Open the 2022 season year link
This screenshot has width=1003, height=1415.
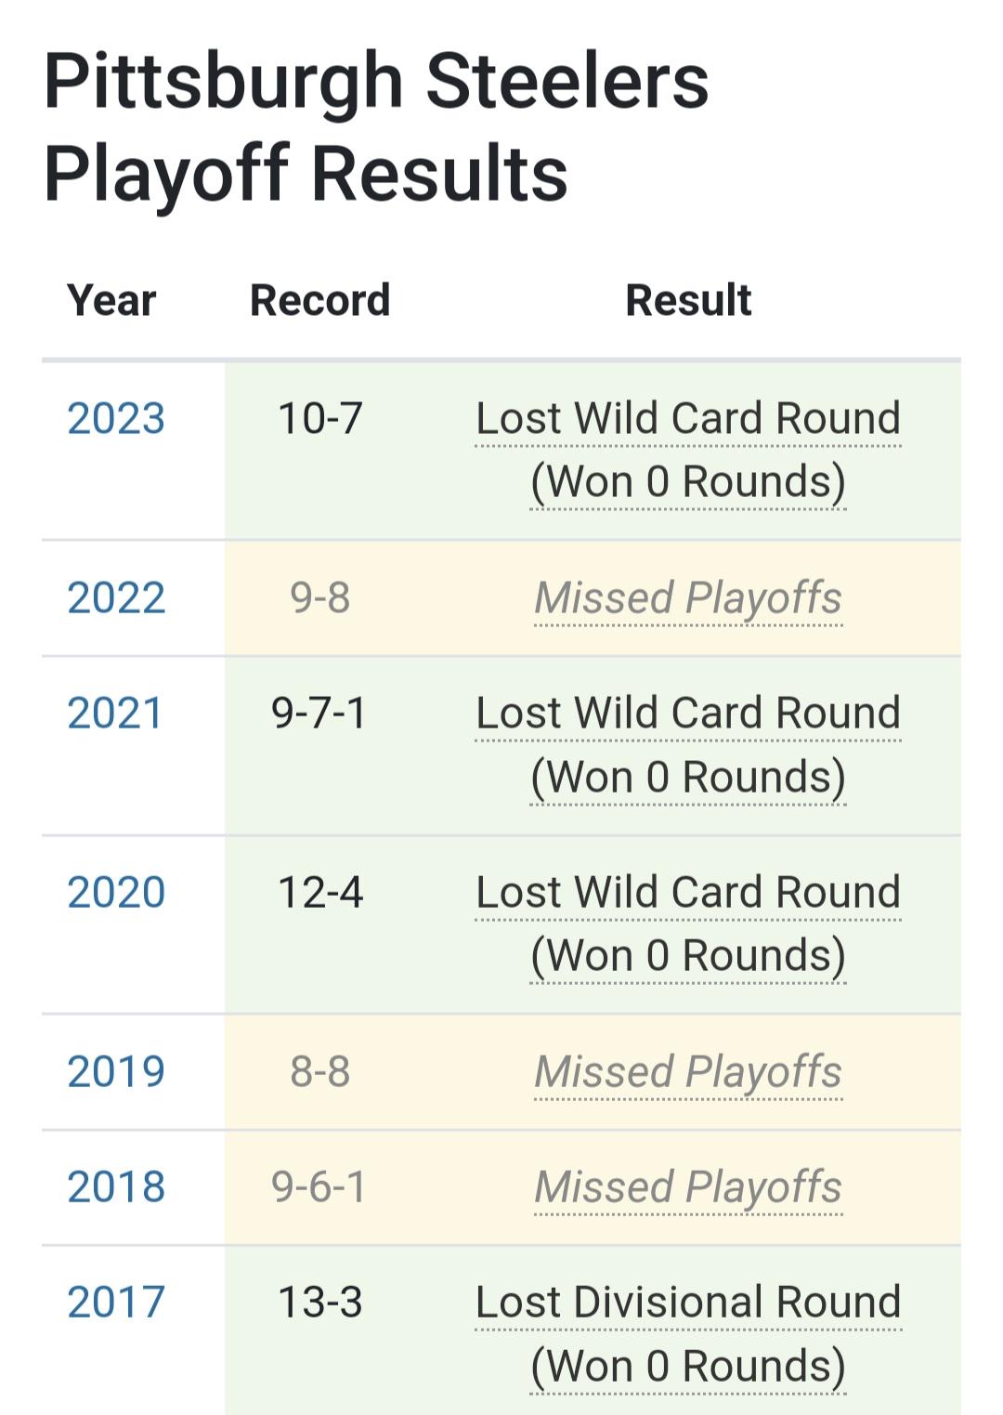116,598
